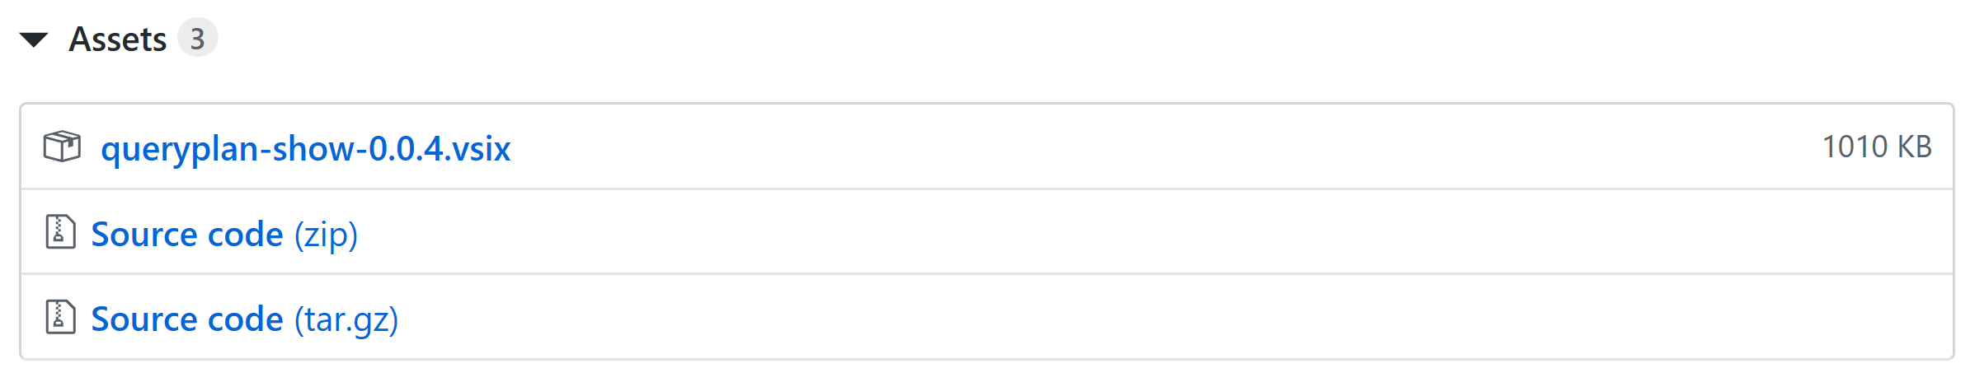Viewport: 1970px width, 382px height.
Task: Click bold "Source code" text in tar.gz row
Action: tap(187, 319)
